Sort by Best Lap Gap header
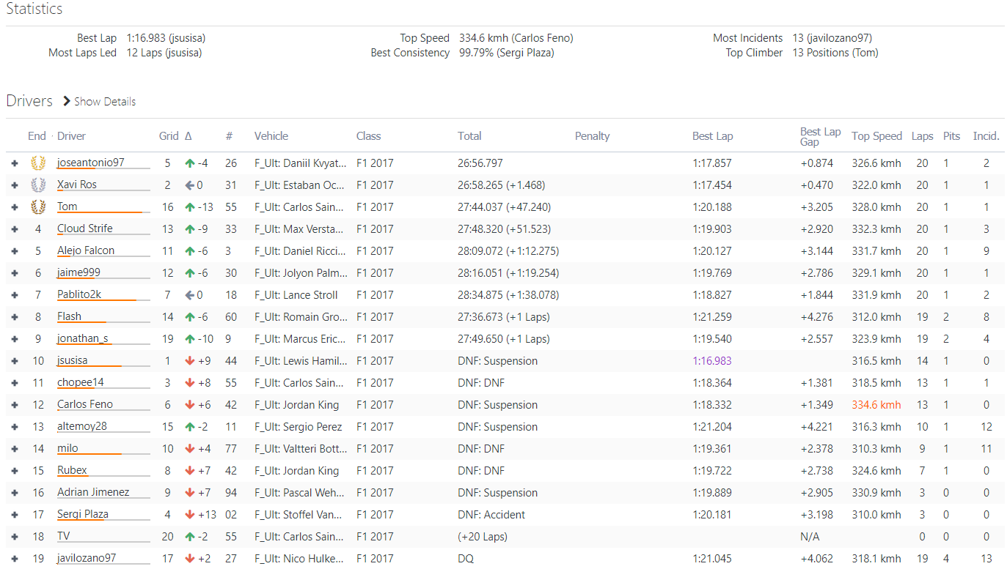1007x569 pixels. pyautogui.click(x=820, y=136)
